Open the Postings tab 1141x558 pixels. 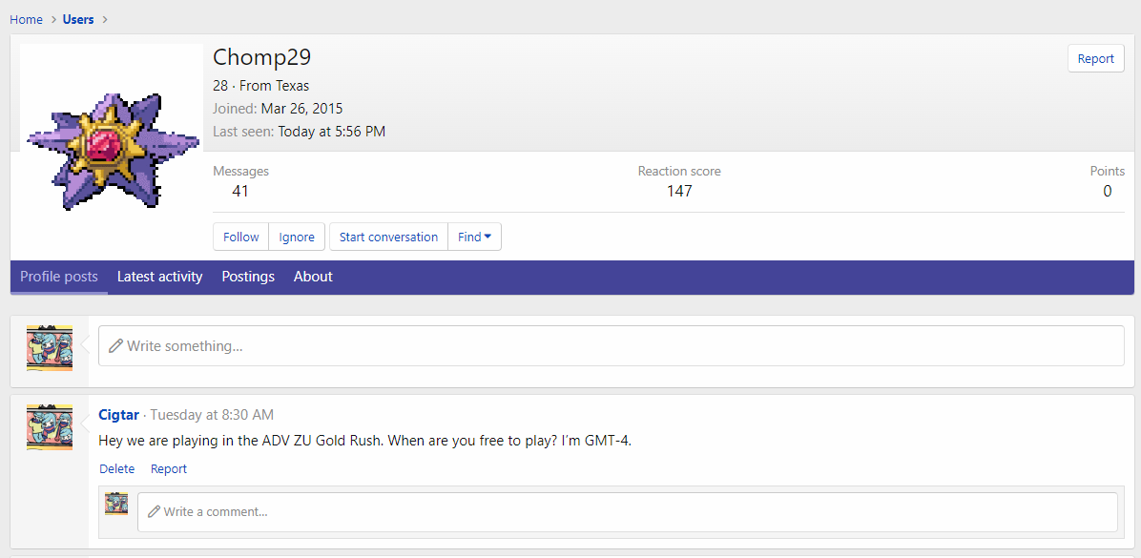click(x=248, y=277)
